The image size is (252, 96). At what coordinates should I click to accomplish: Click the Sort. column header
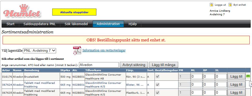pyautogui.click(x=151, y=70)
